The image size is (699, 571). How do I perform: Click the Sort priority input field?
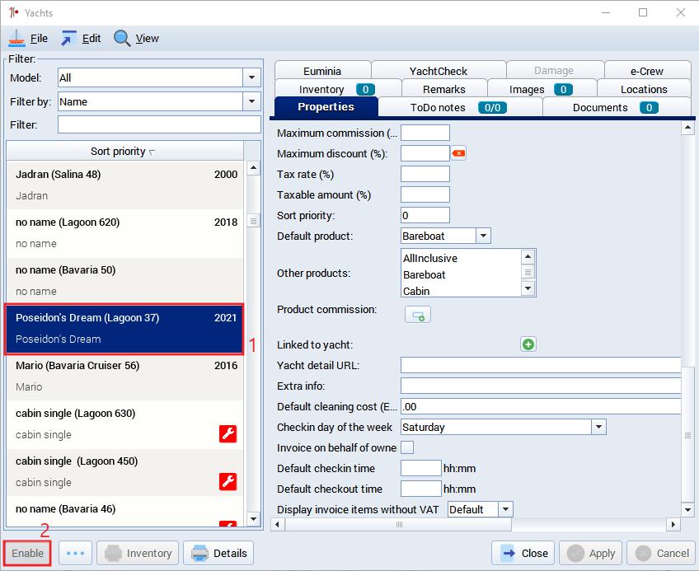[425, 215]
